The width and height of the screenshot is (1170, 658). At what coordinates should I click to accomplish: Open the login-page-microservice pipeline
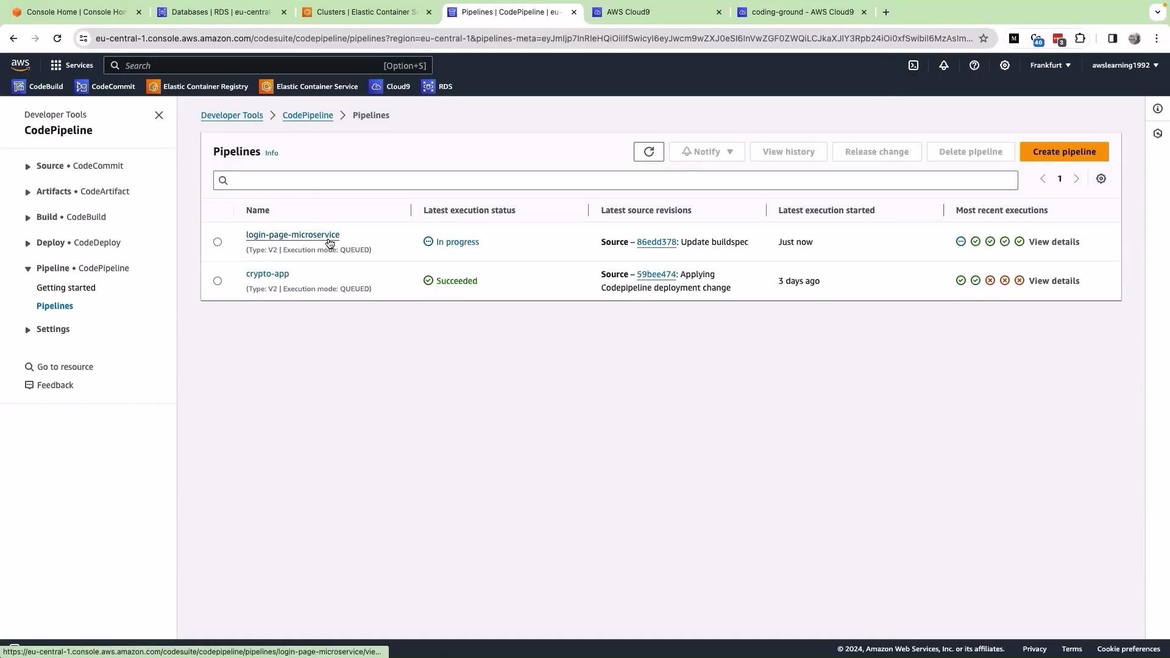(292, 235)
